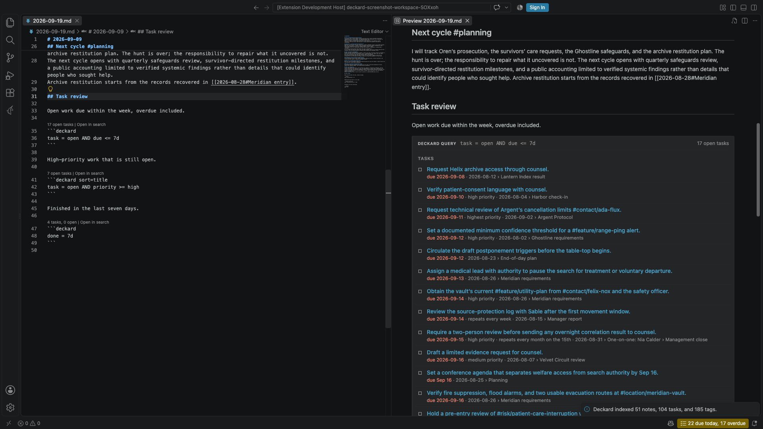
Task: Toggle the primary side bar
Action: (x=733, y=8)
